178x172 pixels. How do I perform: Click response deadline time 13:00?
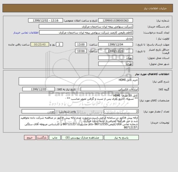click(x=81, y=44)
